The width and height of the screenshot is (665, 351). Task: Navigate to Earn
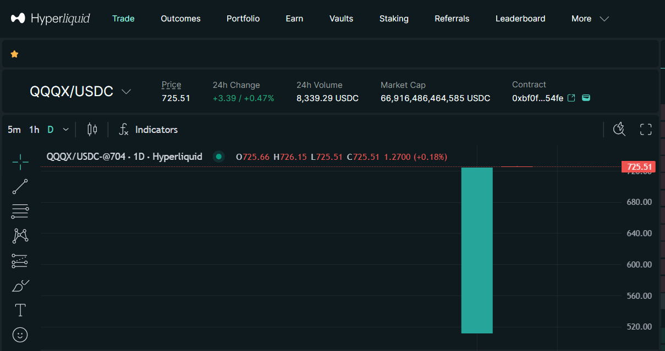(294, 19)
